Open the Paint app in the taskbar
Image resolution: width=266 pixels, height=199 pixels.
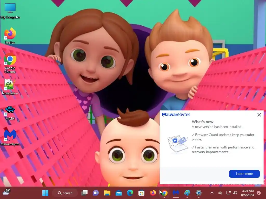(187, 193)
